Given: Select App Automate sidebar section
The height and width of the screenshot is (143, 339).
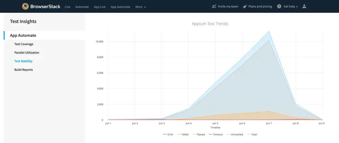Looking at the screenshot, I should pyautogui.click(x=23, y=35).
